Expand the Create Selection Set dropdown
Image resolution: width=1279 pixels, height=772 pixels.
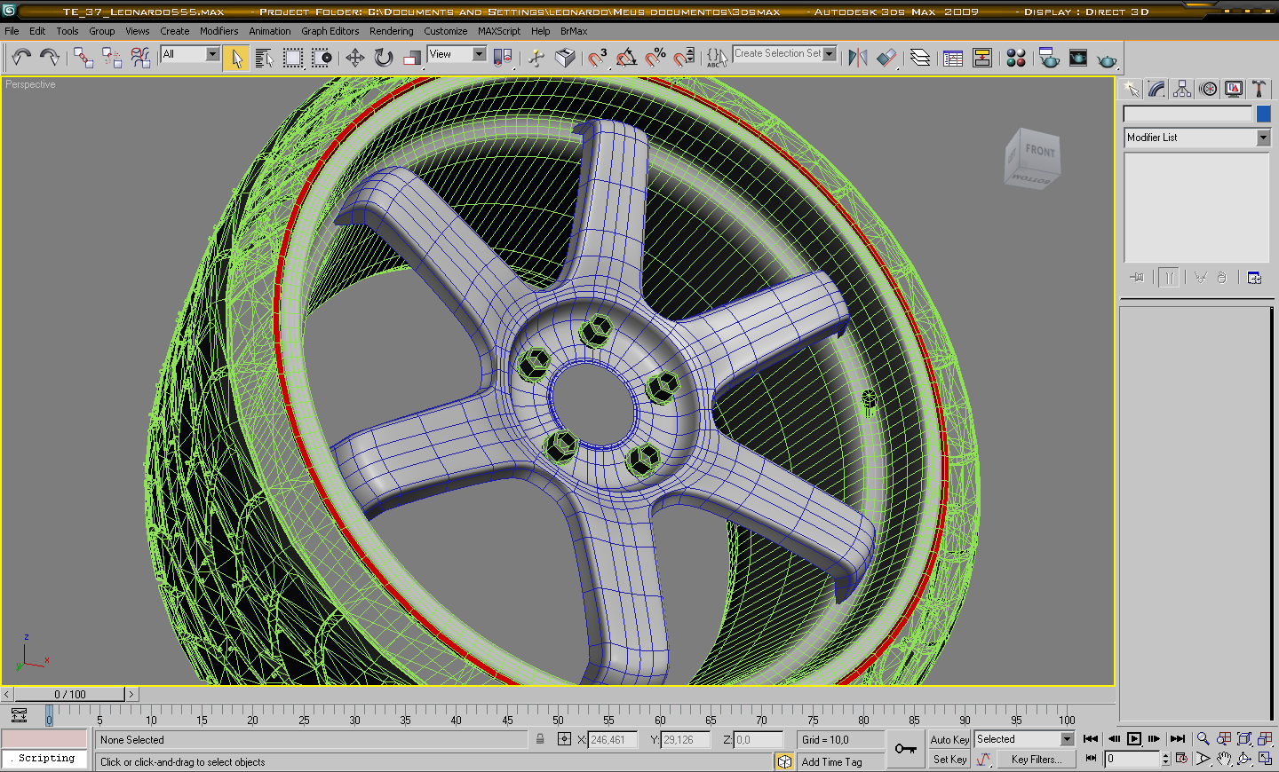(830, 54)
